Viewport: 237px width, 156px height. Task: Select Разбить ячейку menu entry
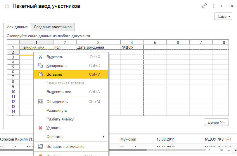click(60, 119)
